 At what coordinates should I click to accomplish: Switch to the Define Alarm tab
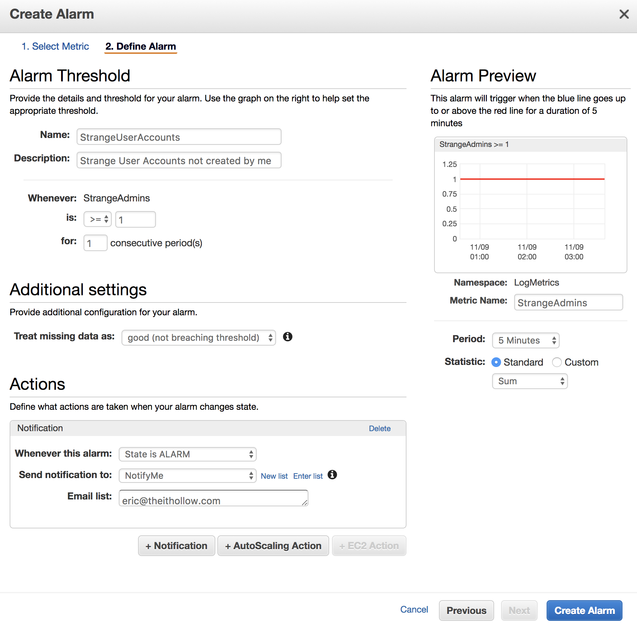141,46
